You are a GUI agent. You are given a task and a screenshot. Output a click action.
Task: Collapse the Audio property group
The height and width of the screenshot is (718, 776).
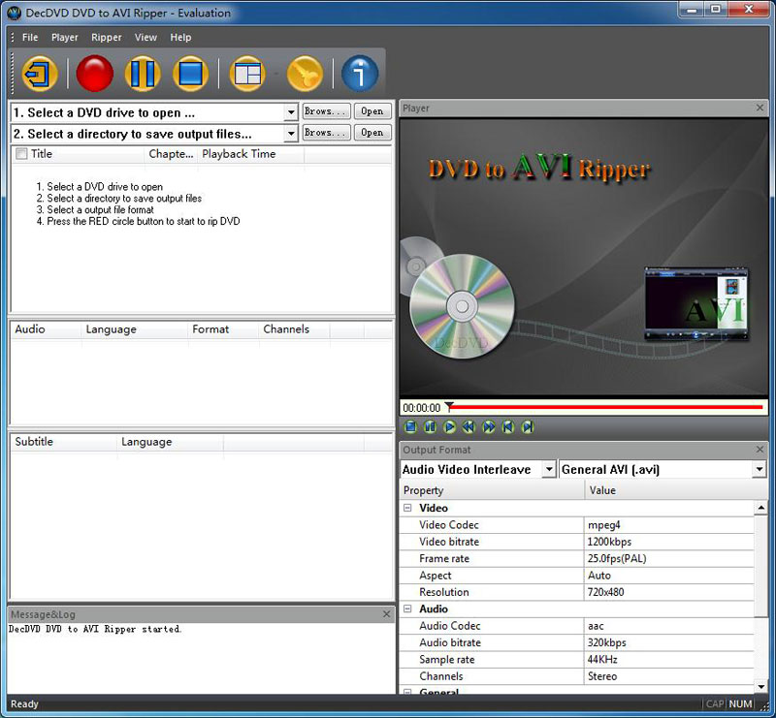click(407, 609)
